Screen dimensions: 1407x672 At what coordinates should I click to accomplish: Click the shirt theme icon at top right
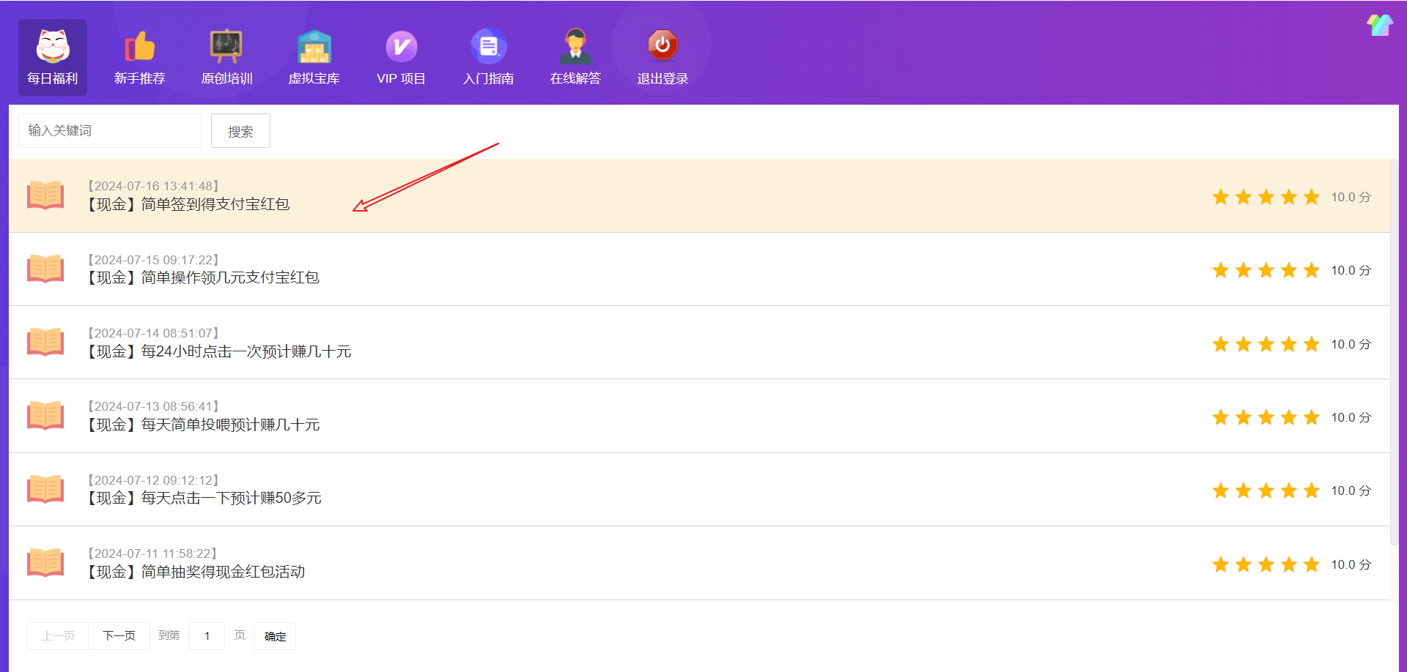coord(1379,26)
